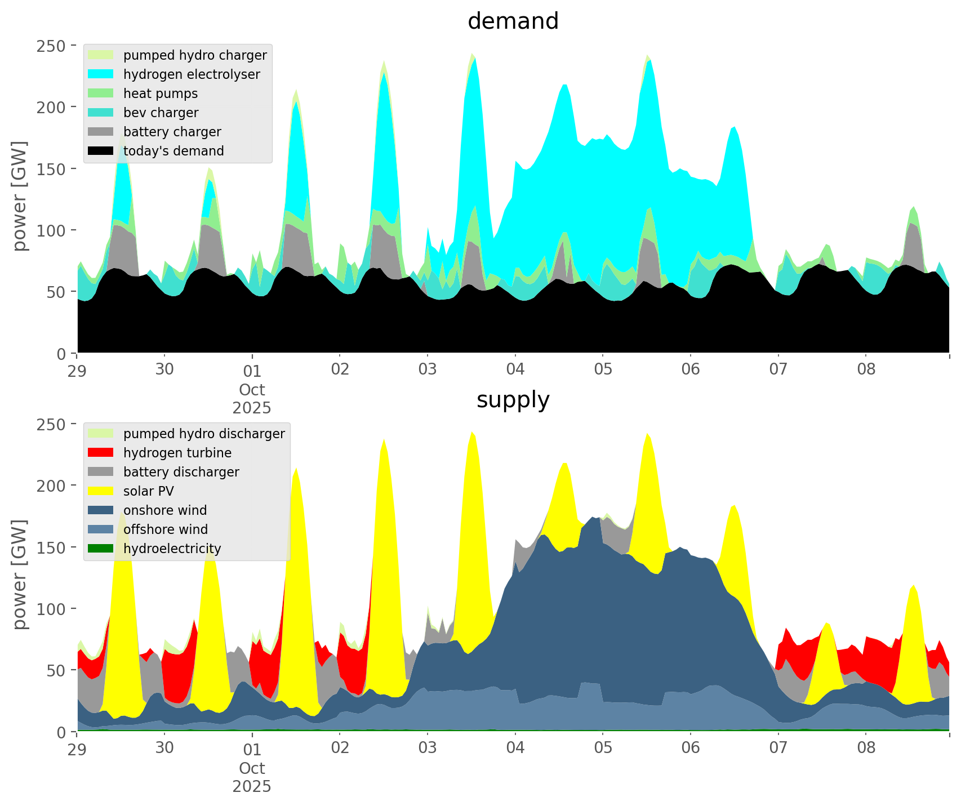This screenshot has width=961, height=806.
Task: Click the 'pumped hydro charger' legend label
Action: pos(195,55)
